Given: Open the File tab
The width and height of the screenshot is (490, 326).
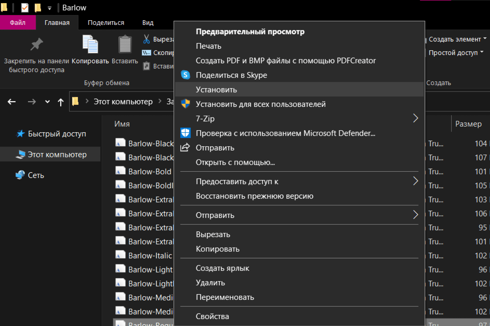Looking at the screenshot, I should (18, 23).
